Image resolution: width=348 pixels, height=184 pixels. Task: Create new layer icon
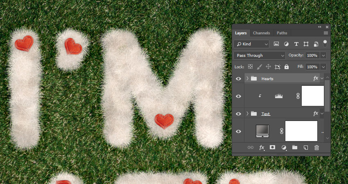(306, 148)
